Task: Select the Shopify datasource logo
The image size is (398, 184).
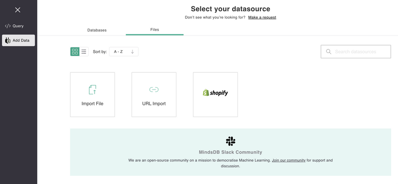Action: tap(215, 93)
